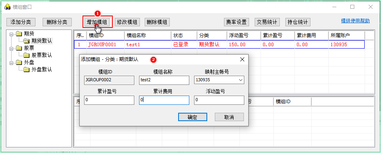Screen dimensions: 381x153
Task: Select 期货默认 in the category tree
Action: tap(41, 41)
